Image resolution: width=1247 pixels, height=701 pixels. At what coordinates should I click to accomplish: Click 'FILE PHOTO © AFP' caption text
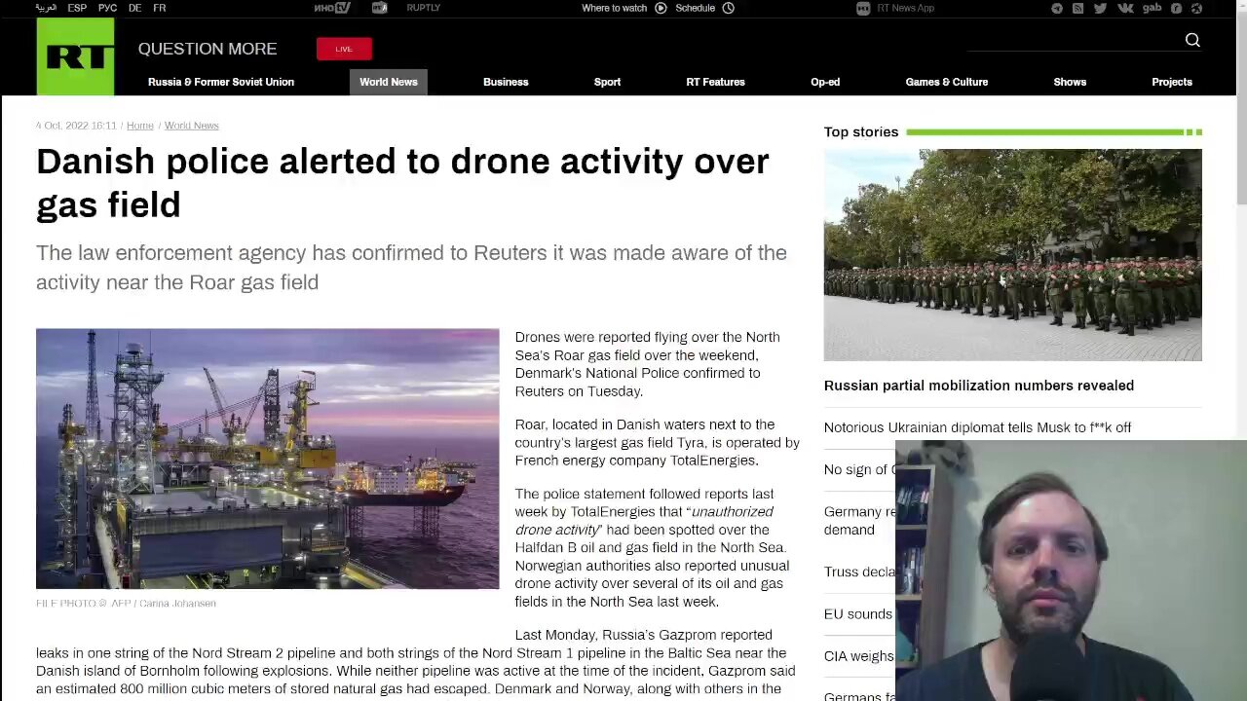click(x=126, y=604)
